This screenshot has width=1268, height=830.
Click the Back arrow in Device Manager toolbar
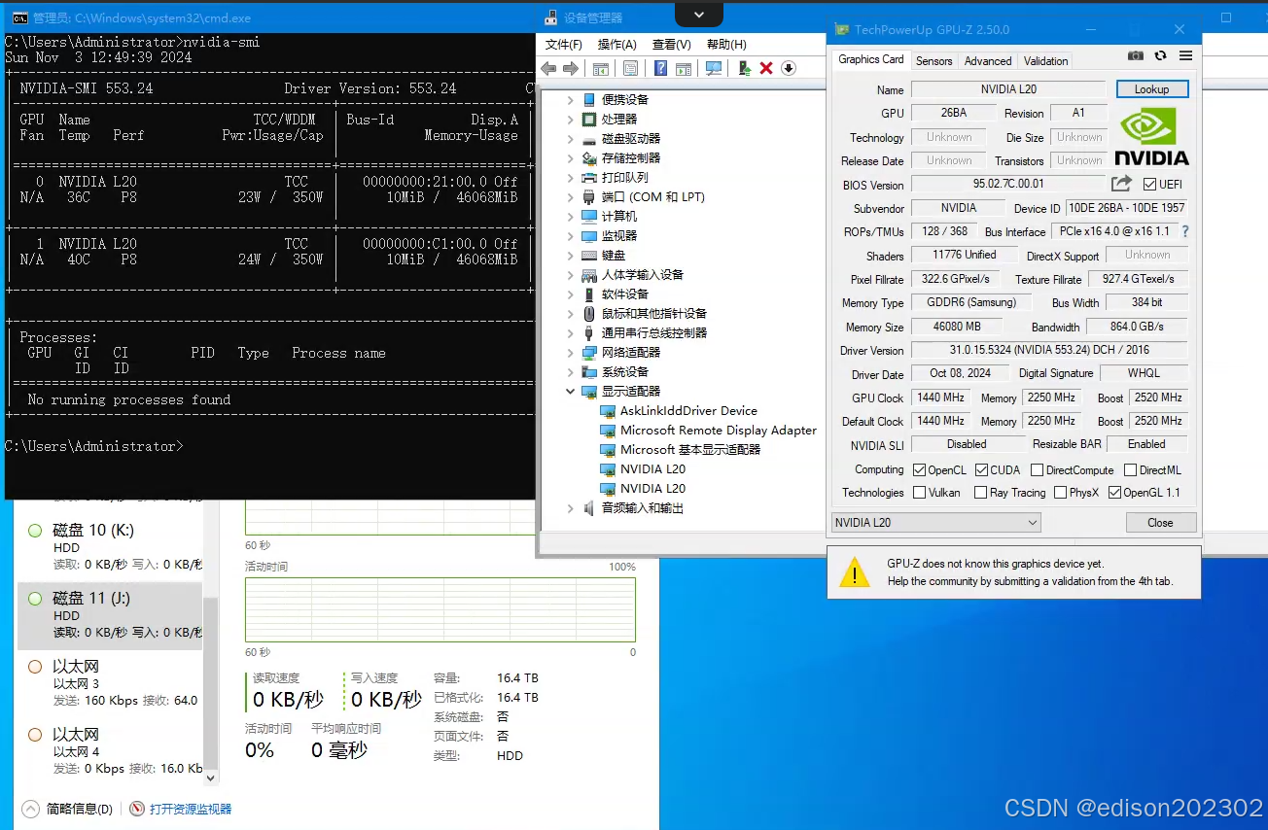click(x=548, y=68)
